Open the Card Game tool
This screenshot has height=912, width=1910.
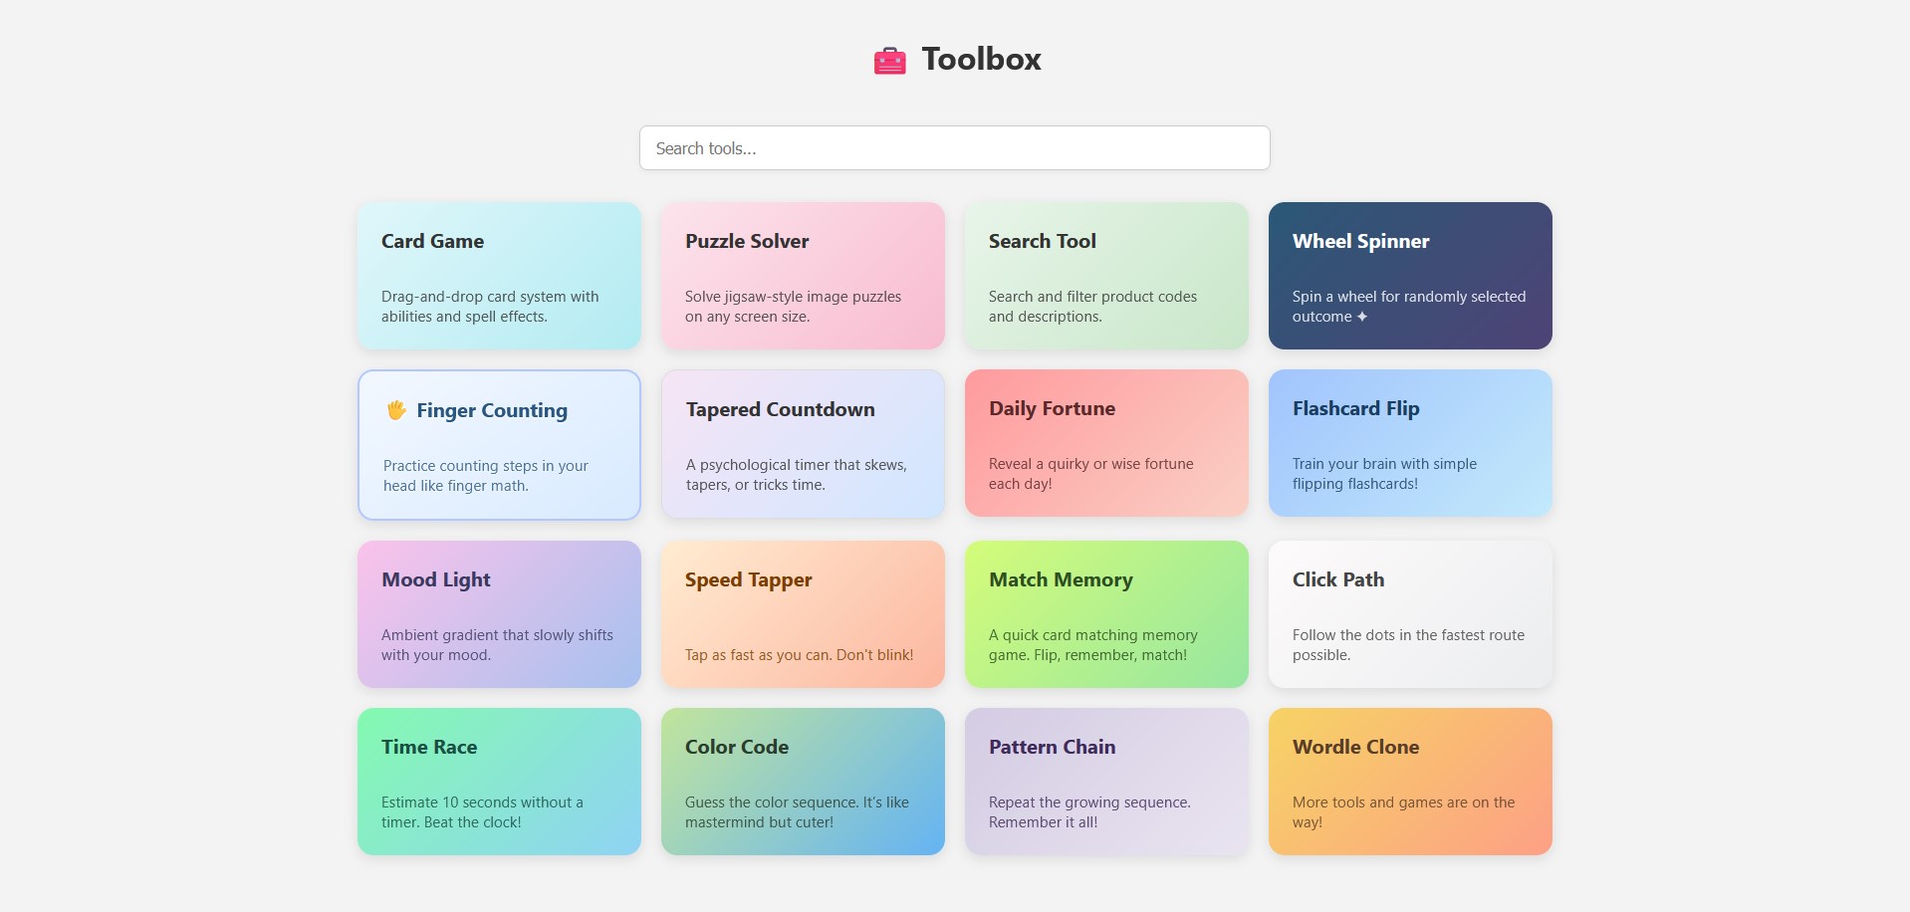pyautogui.click(x=499, y=276)
